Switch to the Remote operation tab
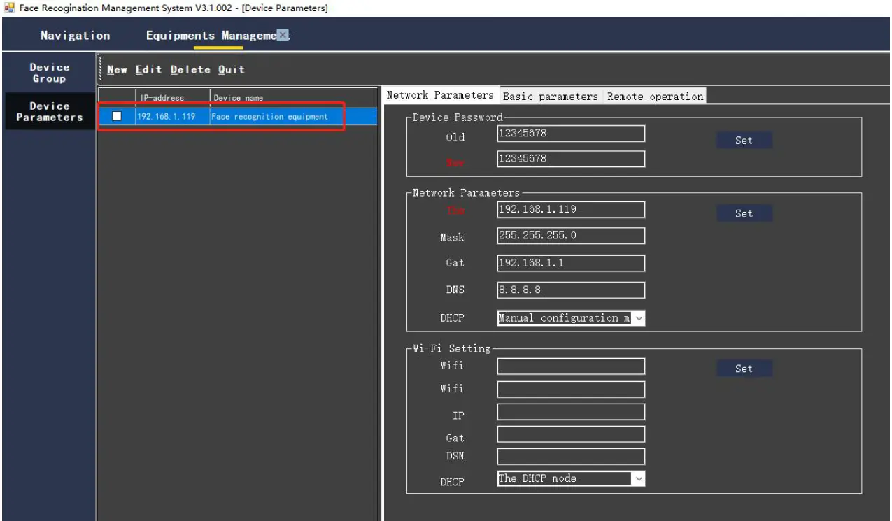 tap(655, 96)
